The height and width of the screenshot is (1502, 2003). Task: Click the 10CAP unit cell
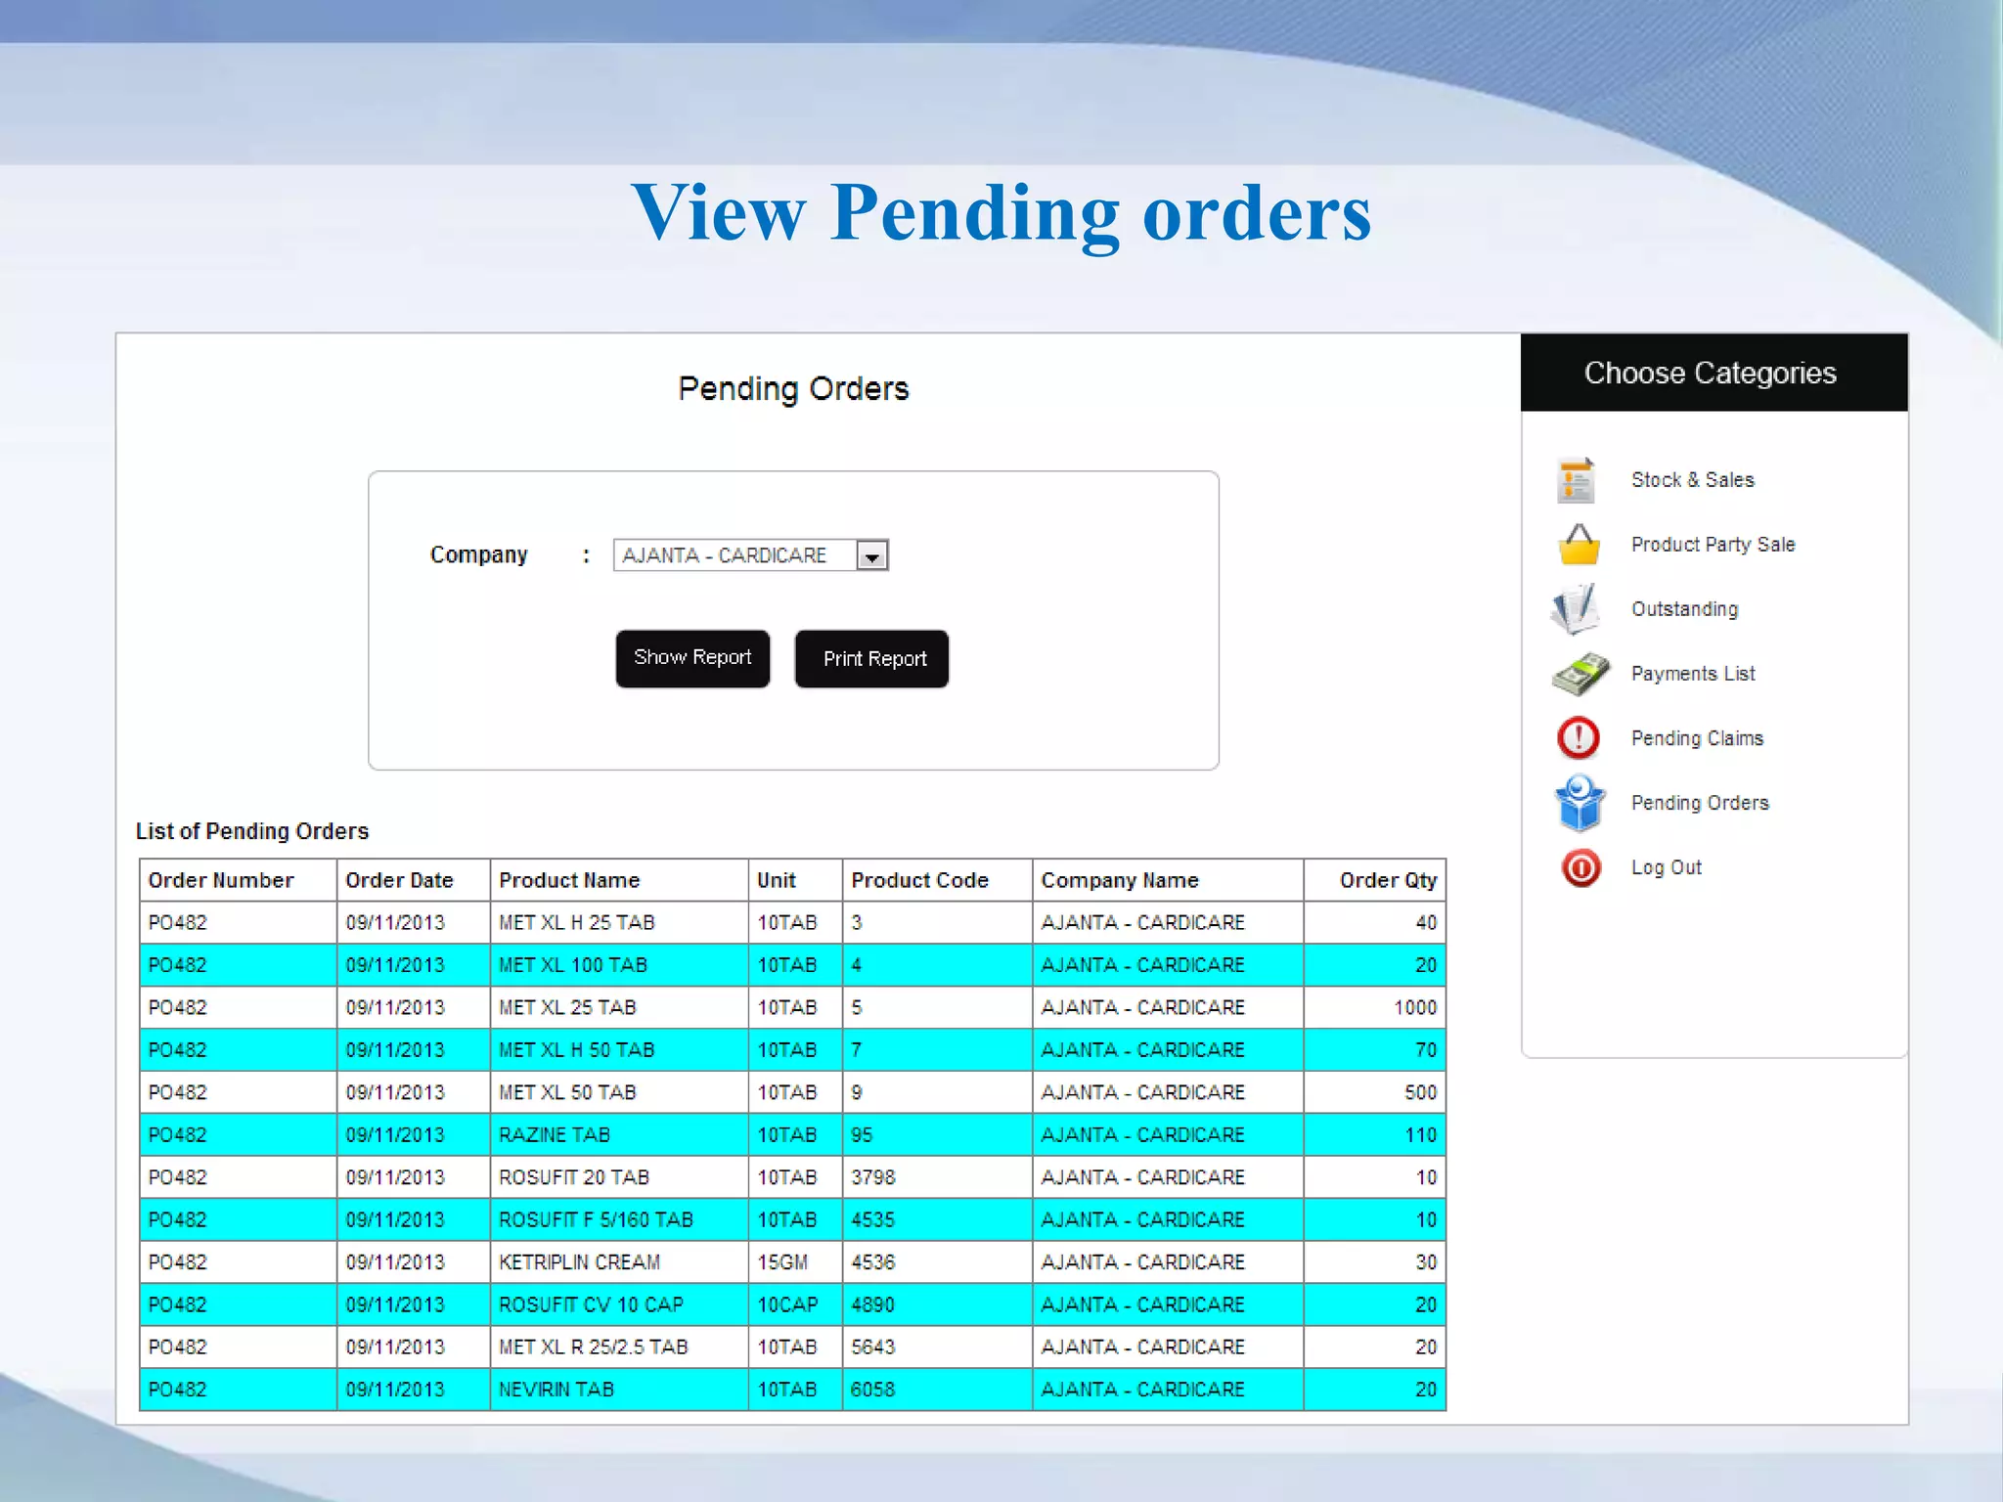coord(795,1305)
